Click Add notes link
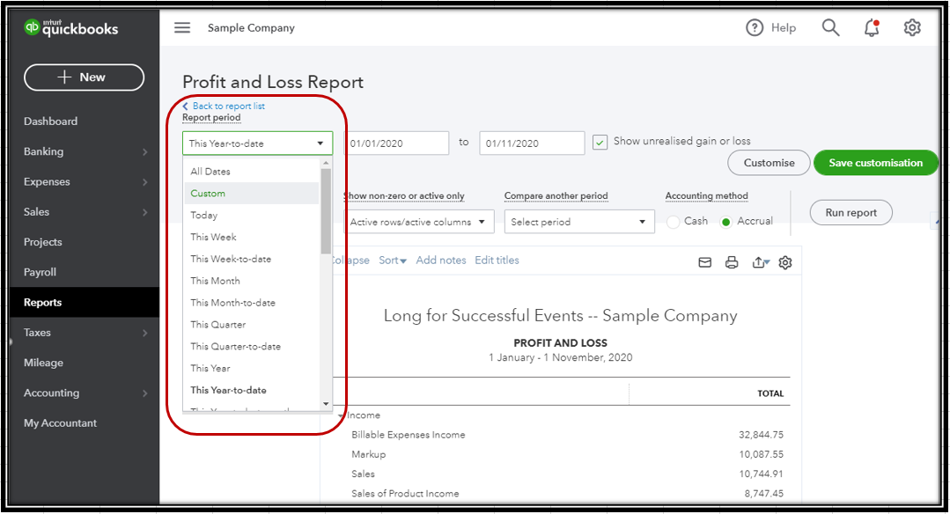950x514 pixels. [441, 261]
